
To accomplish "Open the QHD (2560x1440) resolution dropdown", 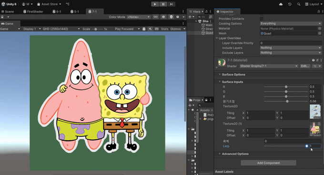I will (x=61, y=29).
